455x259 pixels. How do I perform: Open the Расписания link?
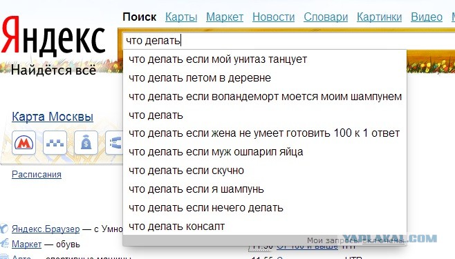(x=37, y=175)
